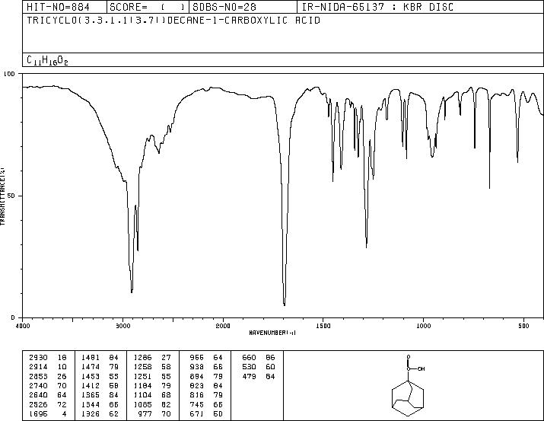Select the compound name Tricyclodecane-1-carboxylic acid
This screenshot has height=421, width=544.
tap(173, 21)
